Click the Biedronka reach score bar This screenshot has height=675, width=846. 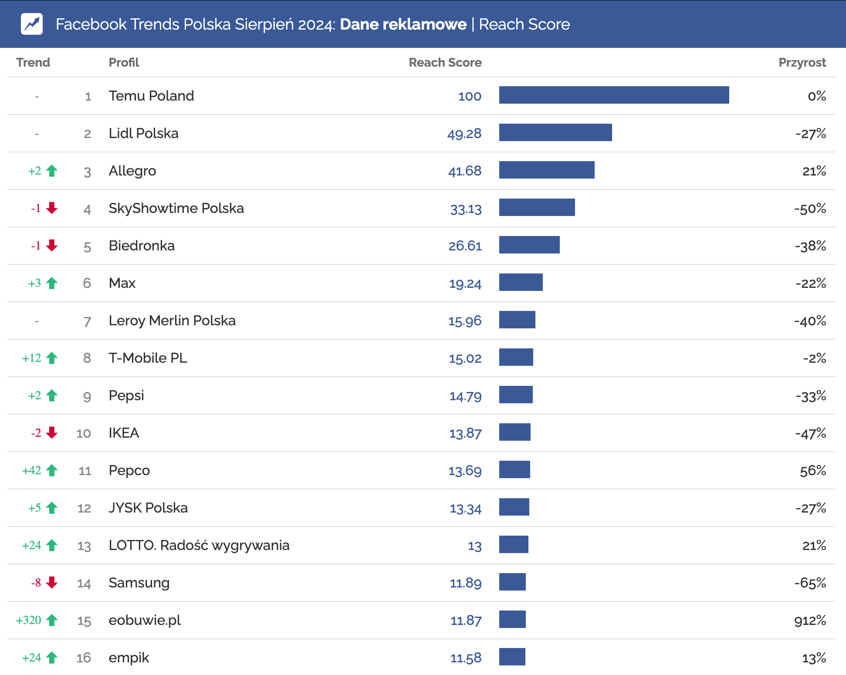coord(529,245)
